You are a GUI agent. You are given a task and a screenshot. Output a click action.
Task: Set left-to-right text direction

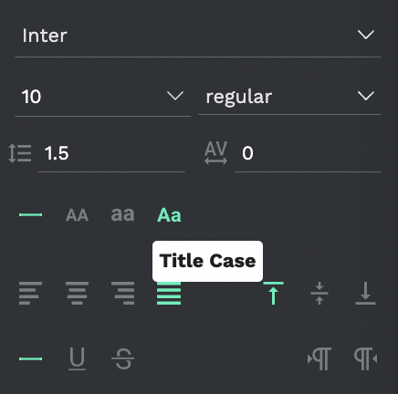[x=319, y=359]
